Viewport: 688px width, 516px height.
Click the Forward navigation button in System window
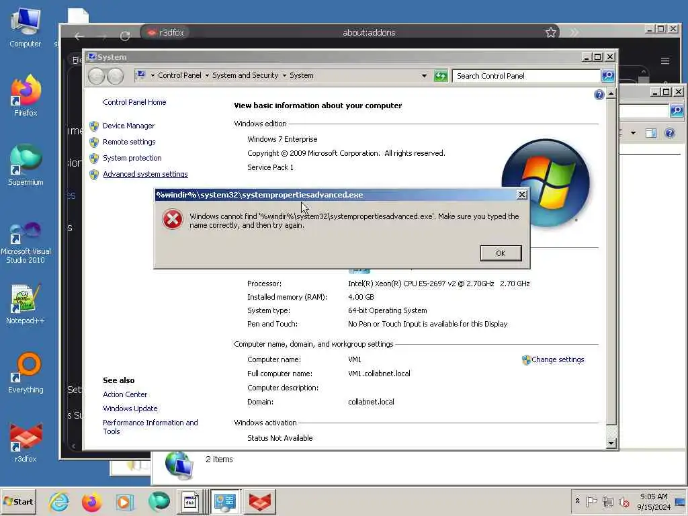[x=115, y=76]
